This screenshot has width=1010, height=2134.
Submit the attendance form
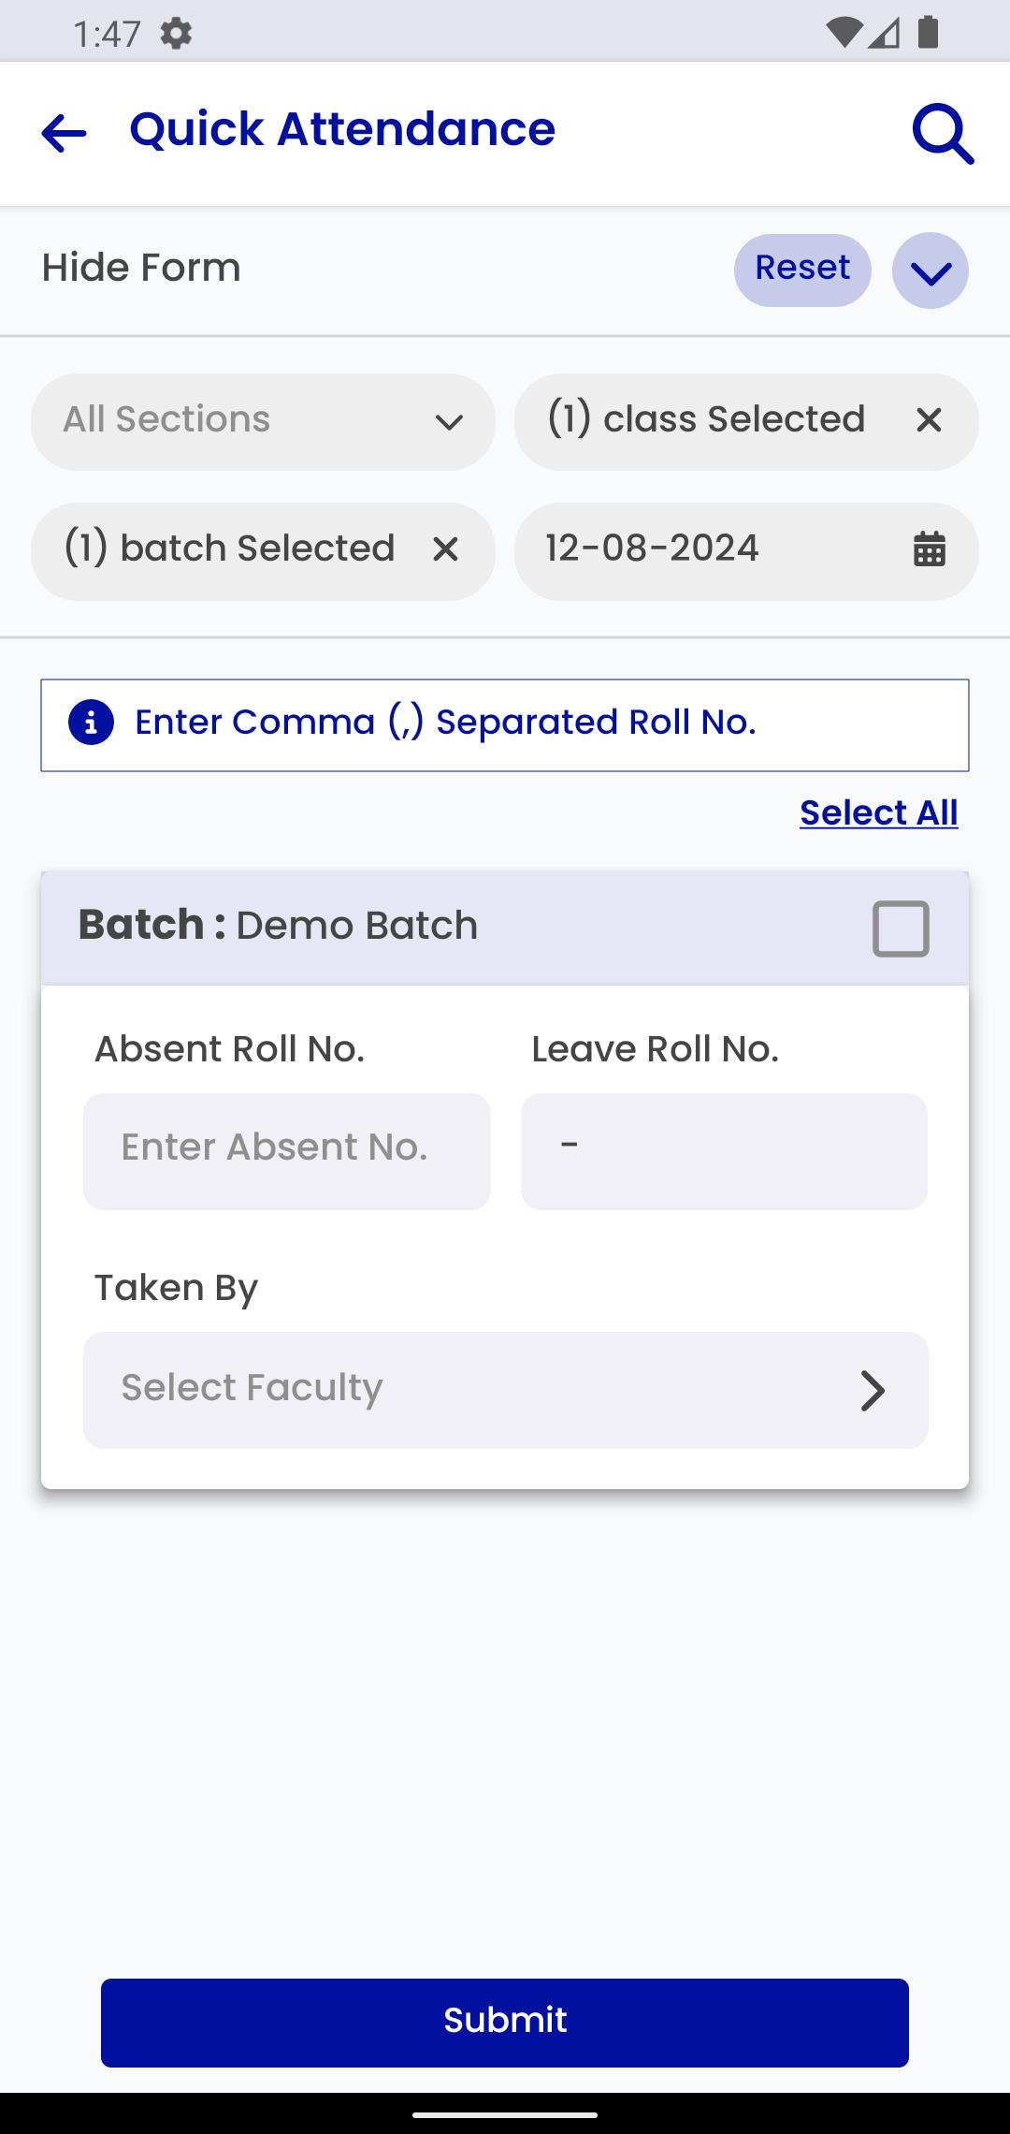tap(505, 2023)
